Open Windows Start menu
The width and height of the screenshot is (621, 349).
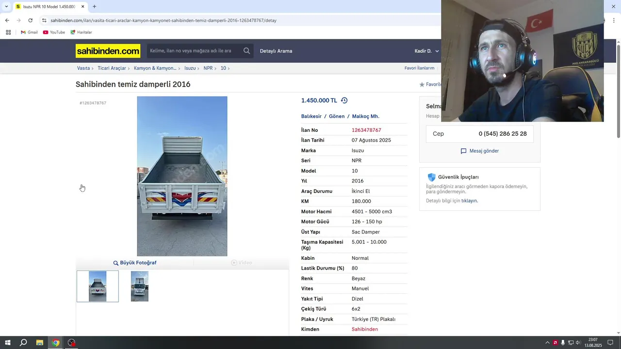pos(8,343)
